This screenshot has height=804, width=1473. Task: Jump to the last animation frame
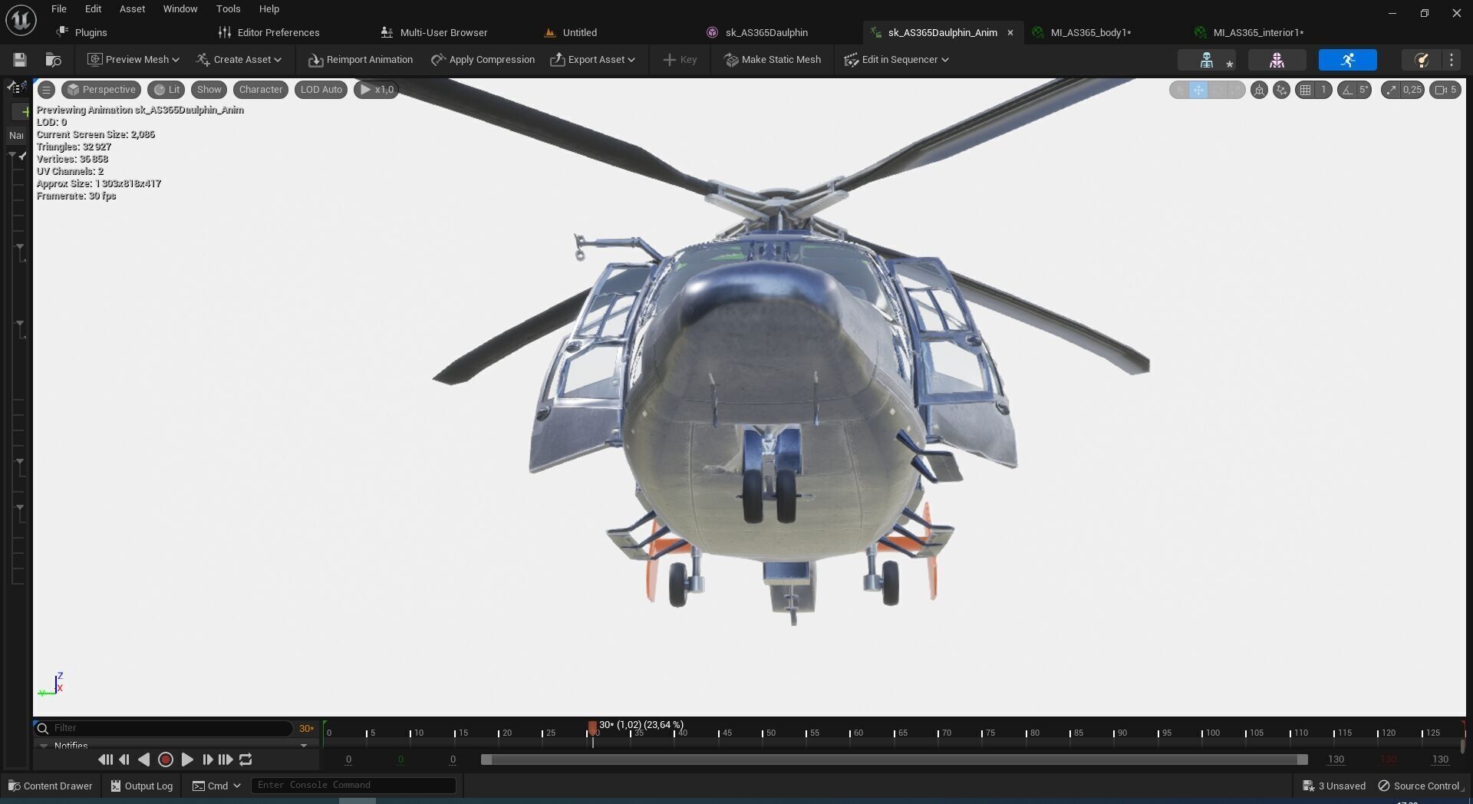pyautogui.click(x=226, y=760)
